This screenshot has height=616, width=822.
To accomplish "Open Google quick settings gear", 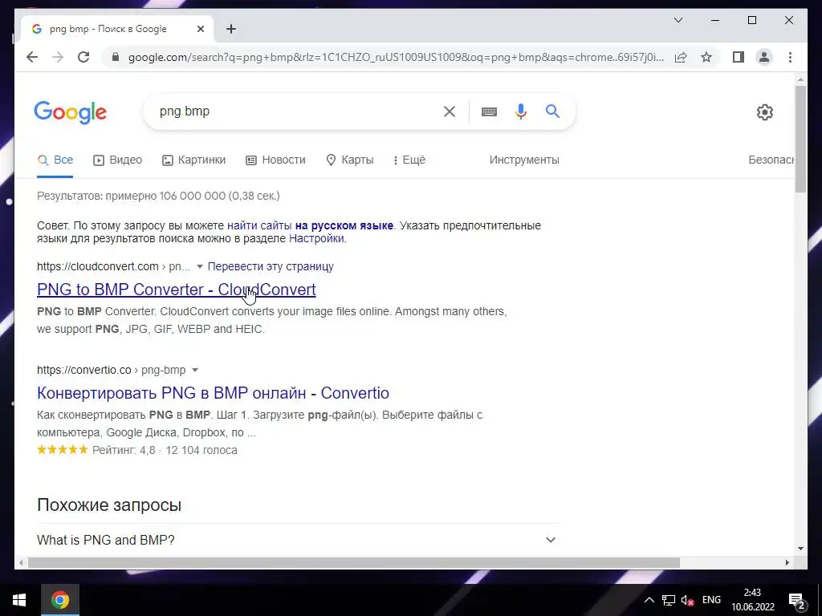I will [765, 111].
